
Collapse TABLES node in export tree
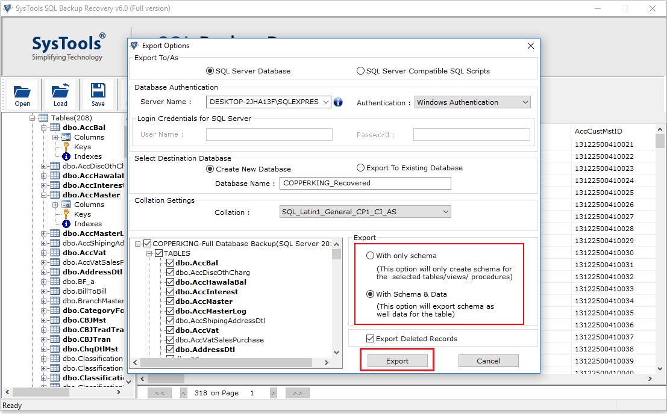point(149,253)
